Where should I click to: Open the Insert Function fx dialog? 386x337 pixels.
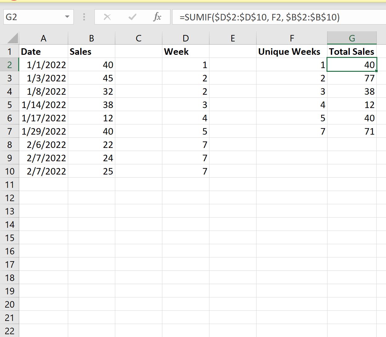click(x=157, y=17)
